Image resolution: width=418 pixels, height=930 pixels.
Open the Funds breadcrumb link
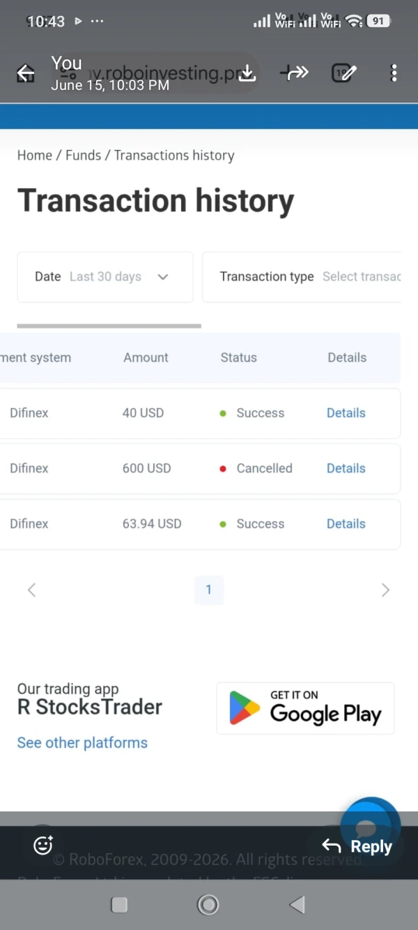(x=83, y=156)
